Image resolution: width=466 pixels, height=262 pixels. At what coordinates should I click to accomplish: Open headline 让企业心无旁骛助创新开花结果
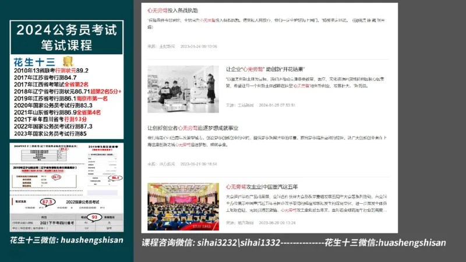(266, 69)
